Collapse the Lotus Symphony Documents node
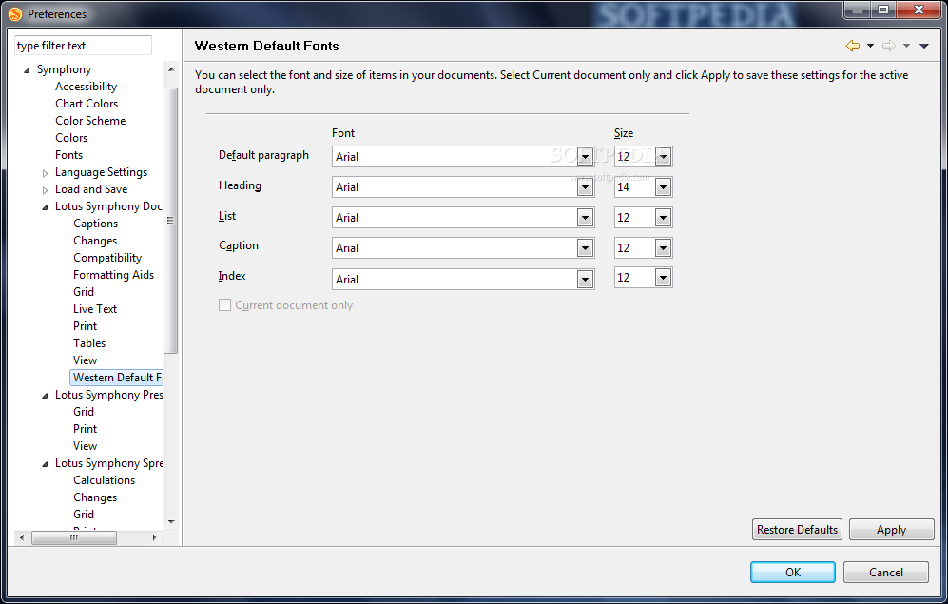948x604 pixels. pos(45,207)
